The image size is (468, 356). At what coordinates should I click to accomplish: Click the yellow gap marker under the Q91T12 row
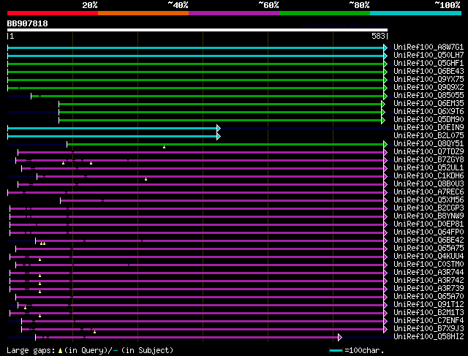(26, 308)
